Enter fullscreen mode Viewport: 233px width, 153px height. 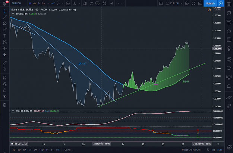pyautogui.click(x=193, y=3)
